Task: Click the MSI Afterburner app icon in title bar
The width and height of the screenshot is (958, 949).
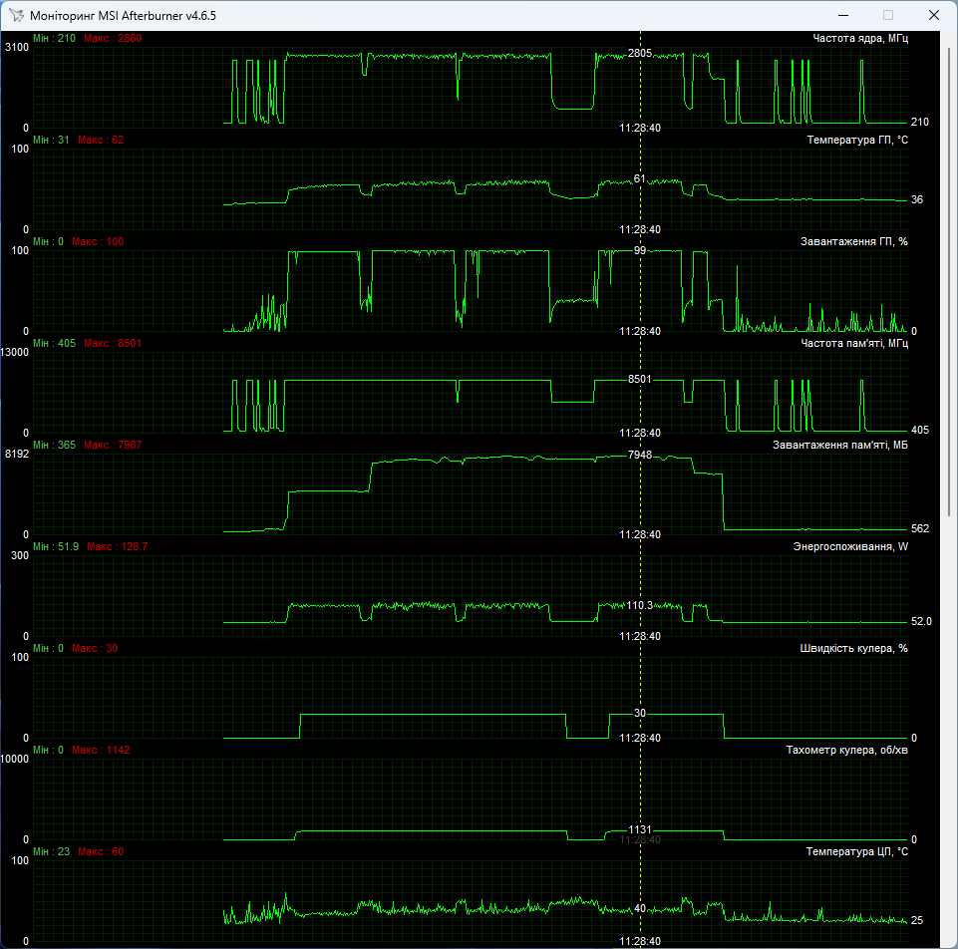Action: (16, 15)
